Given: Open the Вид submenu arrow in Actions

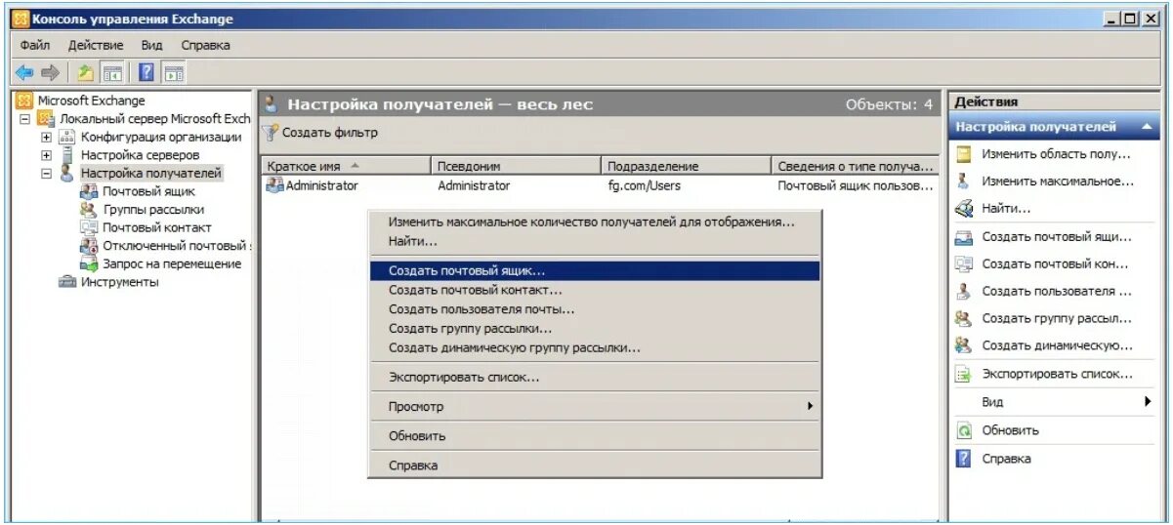Looking at the screenshot, I should (1149, 402).
